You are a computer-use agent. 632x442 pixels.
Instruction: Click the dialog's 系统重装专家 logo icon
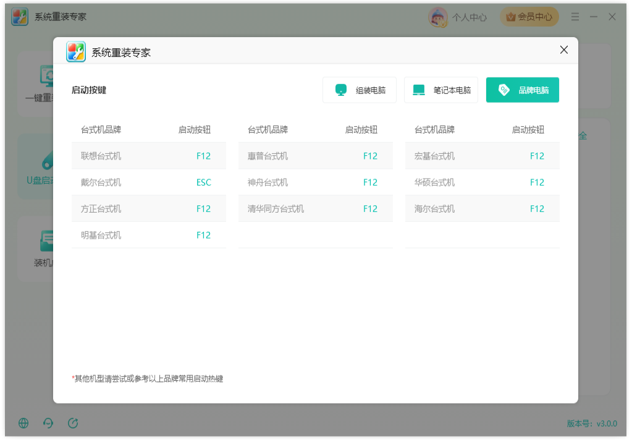pyautogui.click(x=76, y=52)
